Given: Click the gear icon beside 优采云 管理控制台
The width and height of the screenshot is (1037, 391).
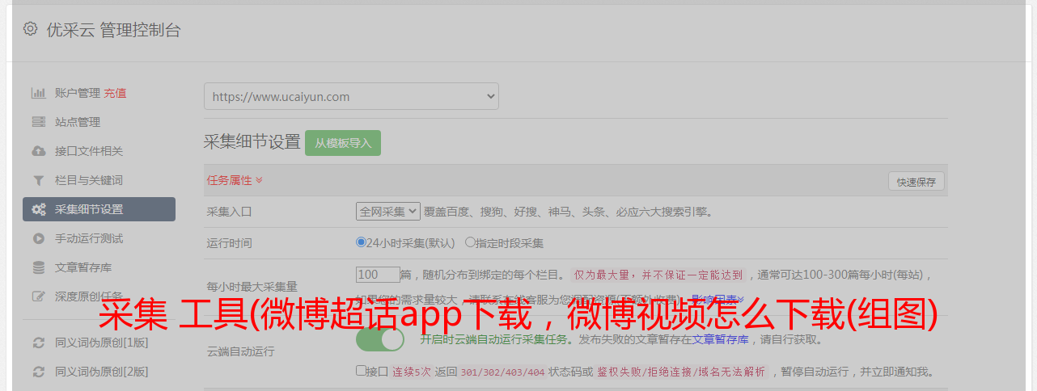Looking at the screenshot, I should 30,29.
